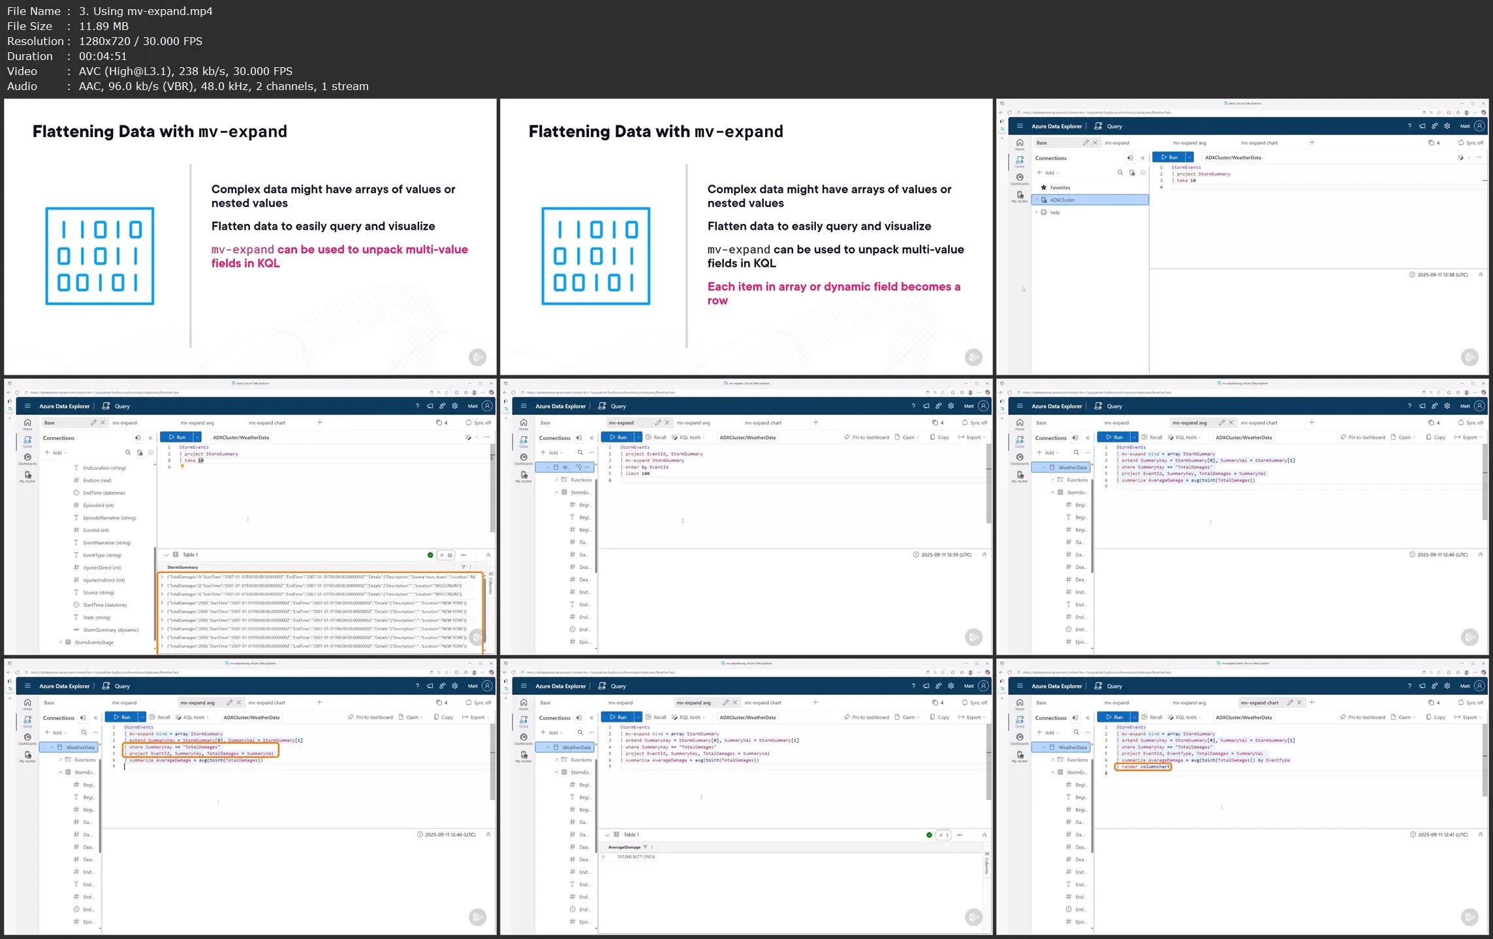This screenshot has height=939, width=1493.
Task: Click green success icon beside row count 10
Action: pos(430,555)
